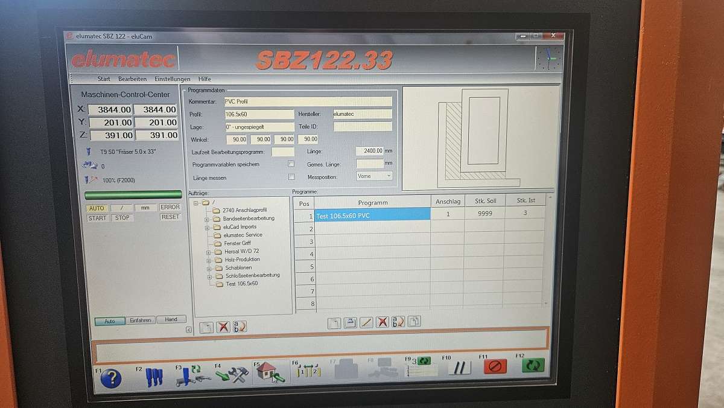Click pencil edit icon under Programme table
The height and width of the screenshot is (408, 724).
click(366, 322)
